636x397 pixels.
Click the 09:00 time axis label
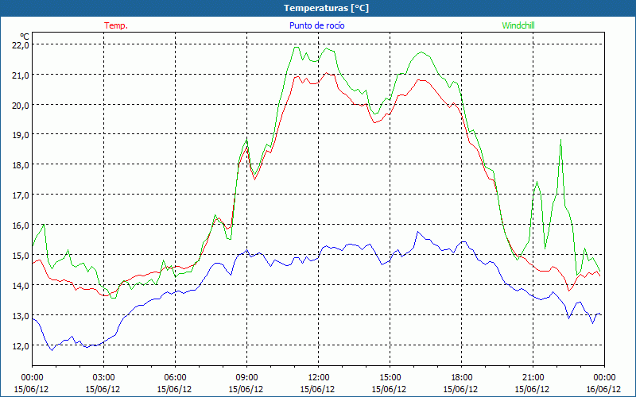click(246, 378)
